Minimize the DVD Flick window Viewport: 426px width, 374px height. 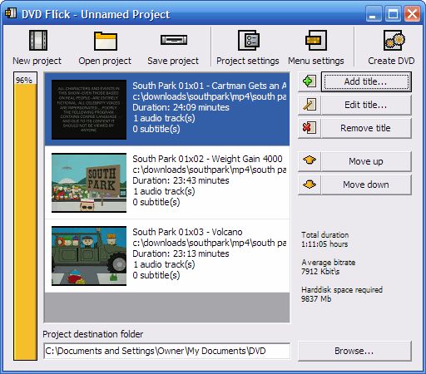pos(374,14)
